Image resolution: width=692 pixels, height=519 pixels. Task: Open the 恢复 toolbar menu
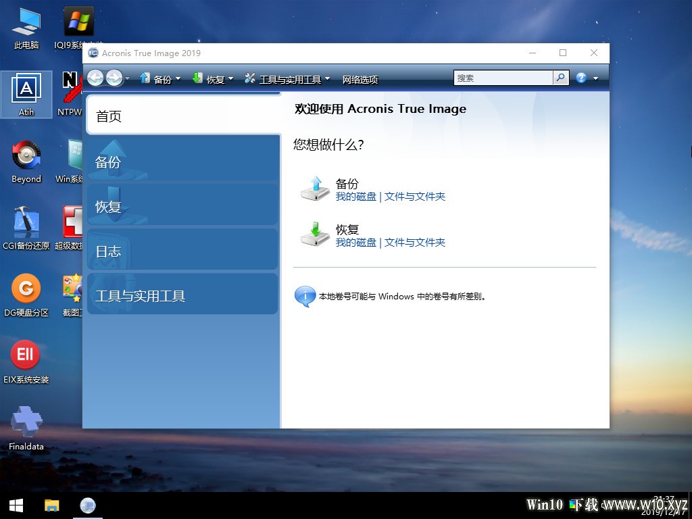[x=208, y=79]
